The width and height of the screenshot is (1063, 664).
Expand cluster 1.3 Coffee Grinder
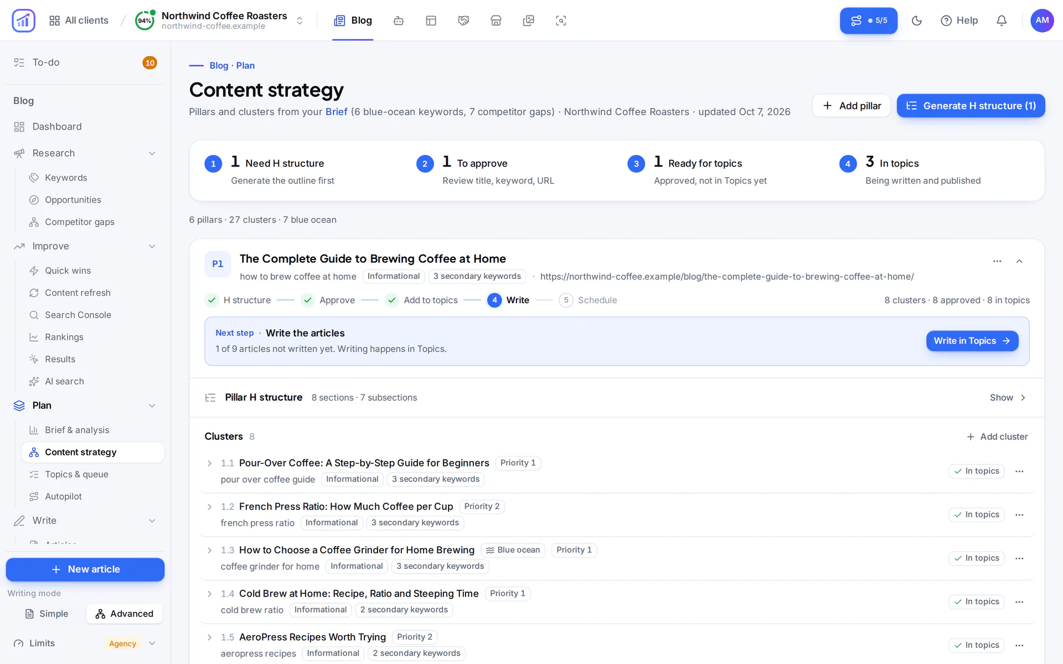point(209,550)
